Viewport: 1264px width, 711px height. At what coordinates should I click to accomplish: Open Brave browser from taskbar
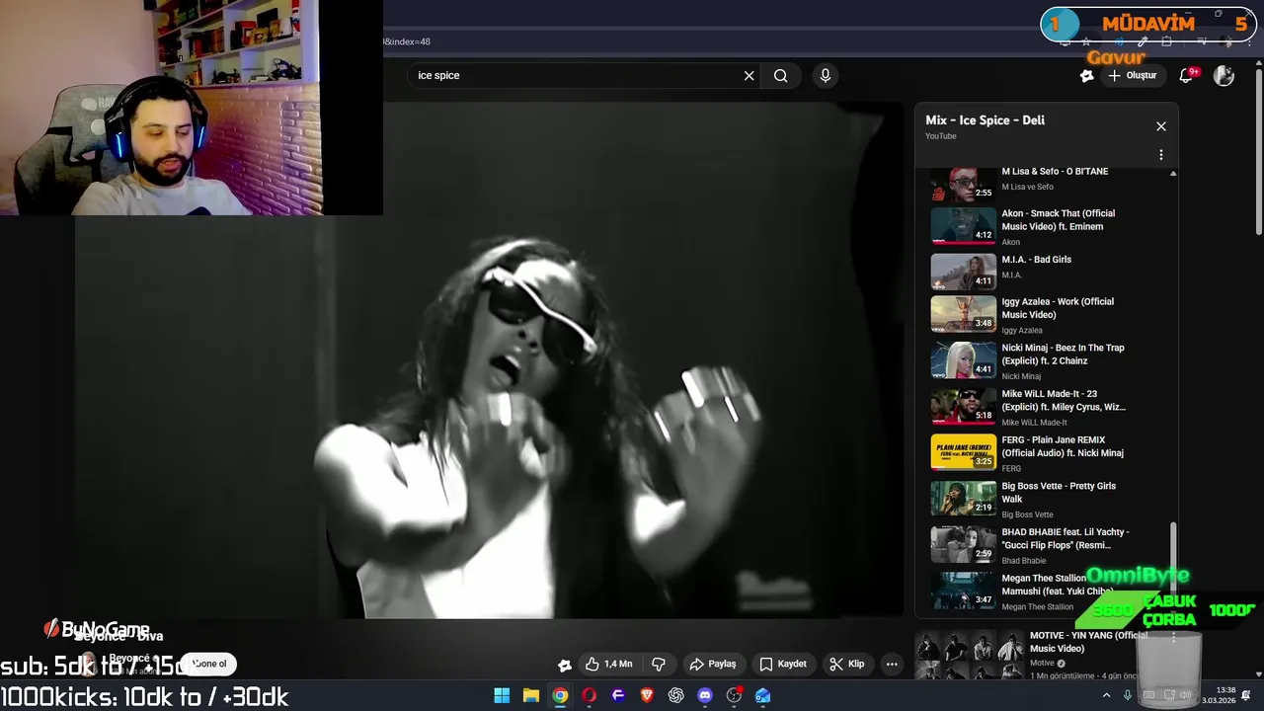coord(647,695)
